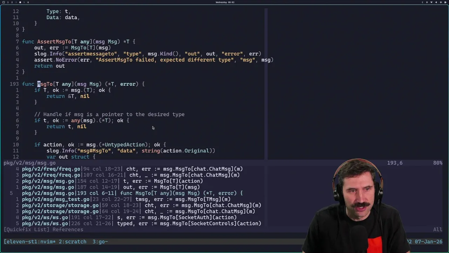This screenshot has height=253, width=449.
Task: Click the launcher icon at far left of top bar
Action: coord(4,2)
